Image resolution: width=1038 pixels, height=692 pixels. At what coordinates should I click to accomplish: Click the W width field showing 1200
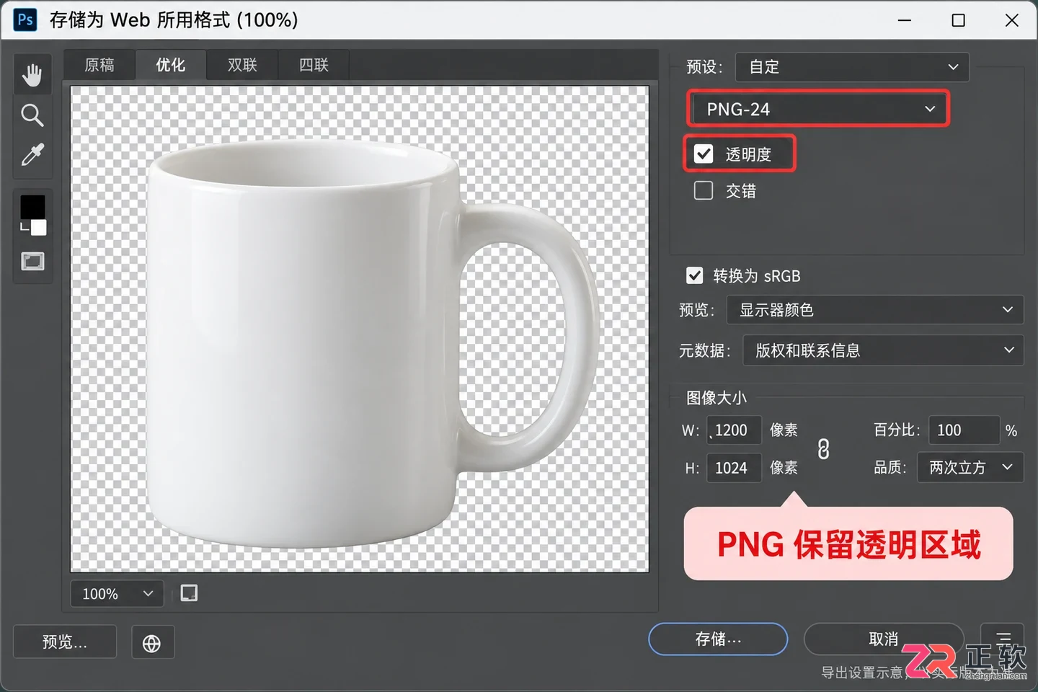click(x=734, y=430)
